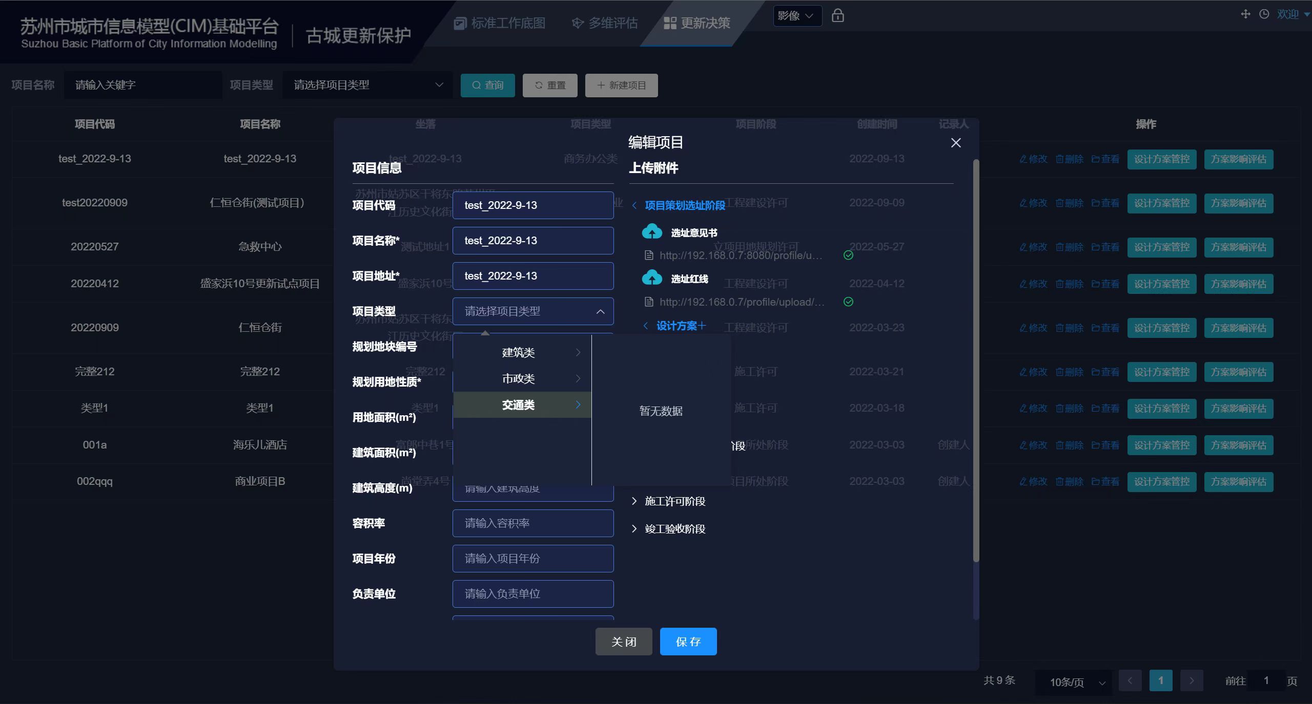Add a design scheme with the plus icon
Image resolution: width=1312 pixels, height=704 pixels.
click(x=702, y=326)
